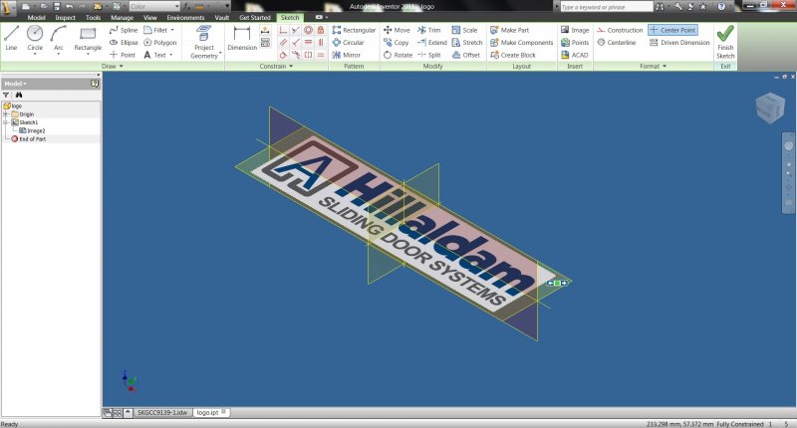Image resolution: width=797 pixels, height=428 pixels.
Task: Click the Help question mark icon in title bar
Action: pos(721,7)
